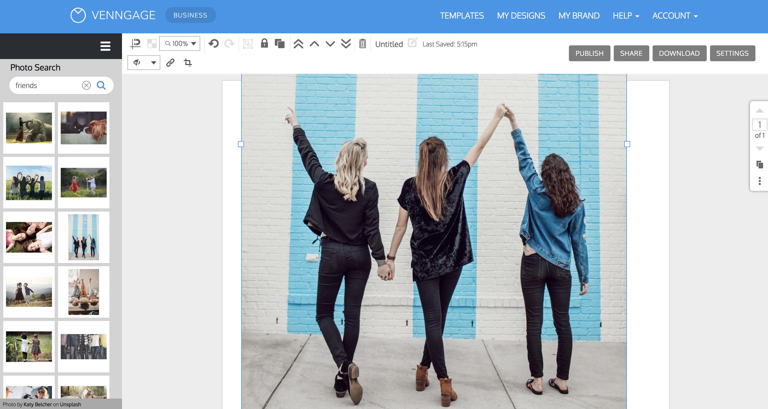
Task: Delete the selected object with trash icon
Action: click(363, 43)
